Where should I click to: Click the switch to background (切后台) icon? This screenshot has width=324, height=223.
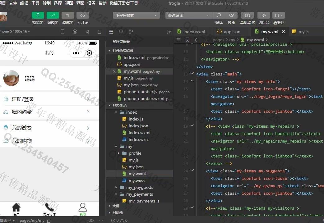(263, 15)
